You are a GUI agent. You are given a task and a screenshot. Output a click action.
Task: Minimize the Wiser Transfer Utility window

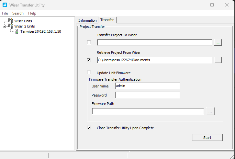pyautogui.click(x=197, y=5)
